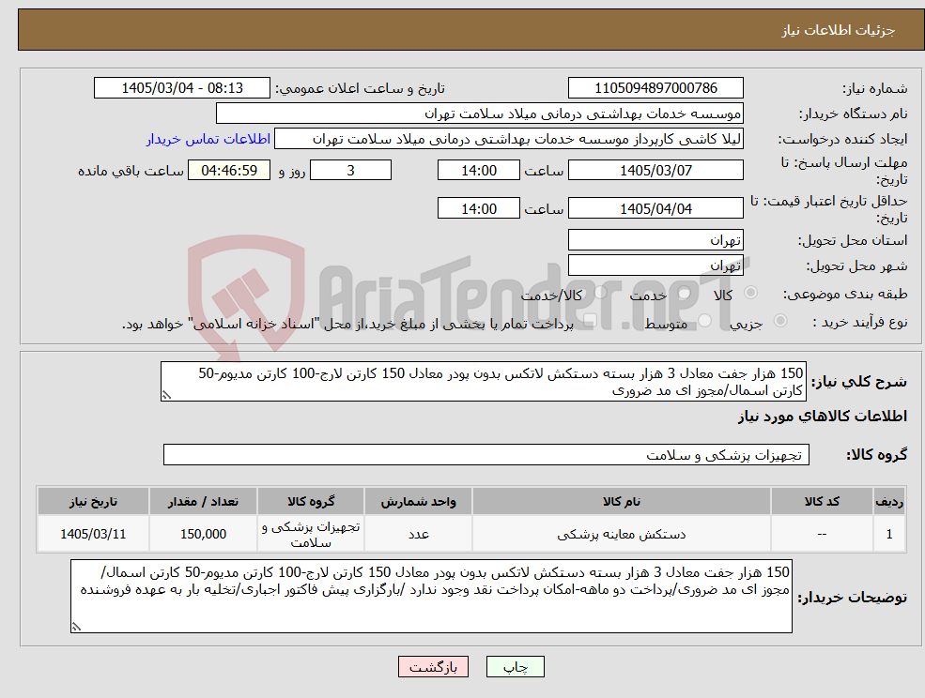Screen dimensions: 925x698
Task: Click the need number field 1105094897000786
Action: click(655, 88)
